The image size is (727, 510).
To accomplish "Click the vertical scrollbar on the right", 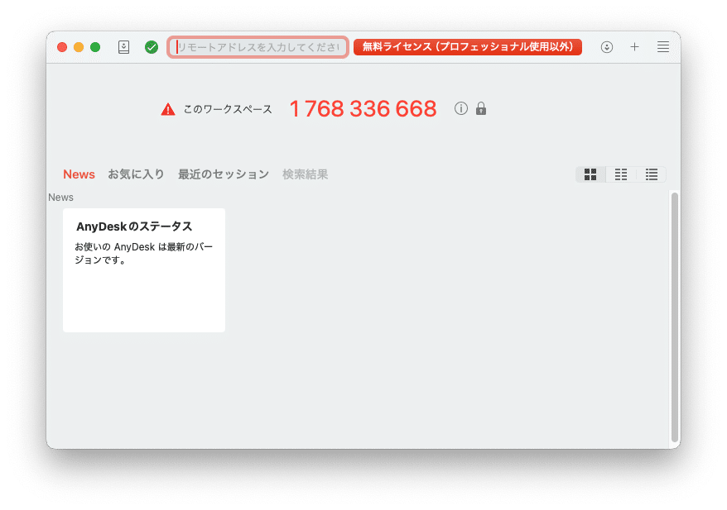I will pos(675,317).
